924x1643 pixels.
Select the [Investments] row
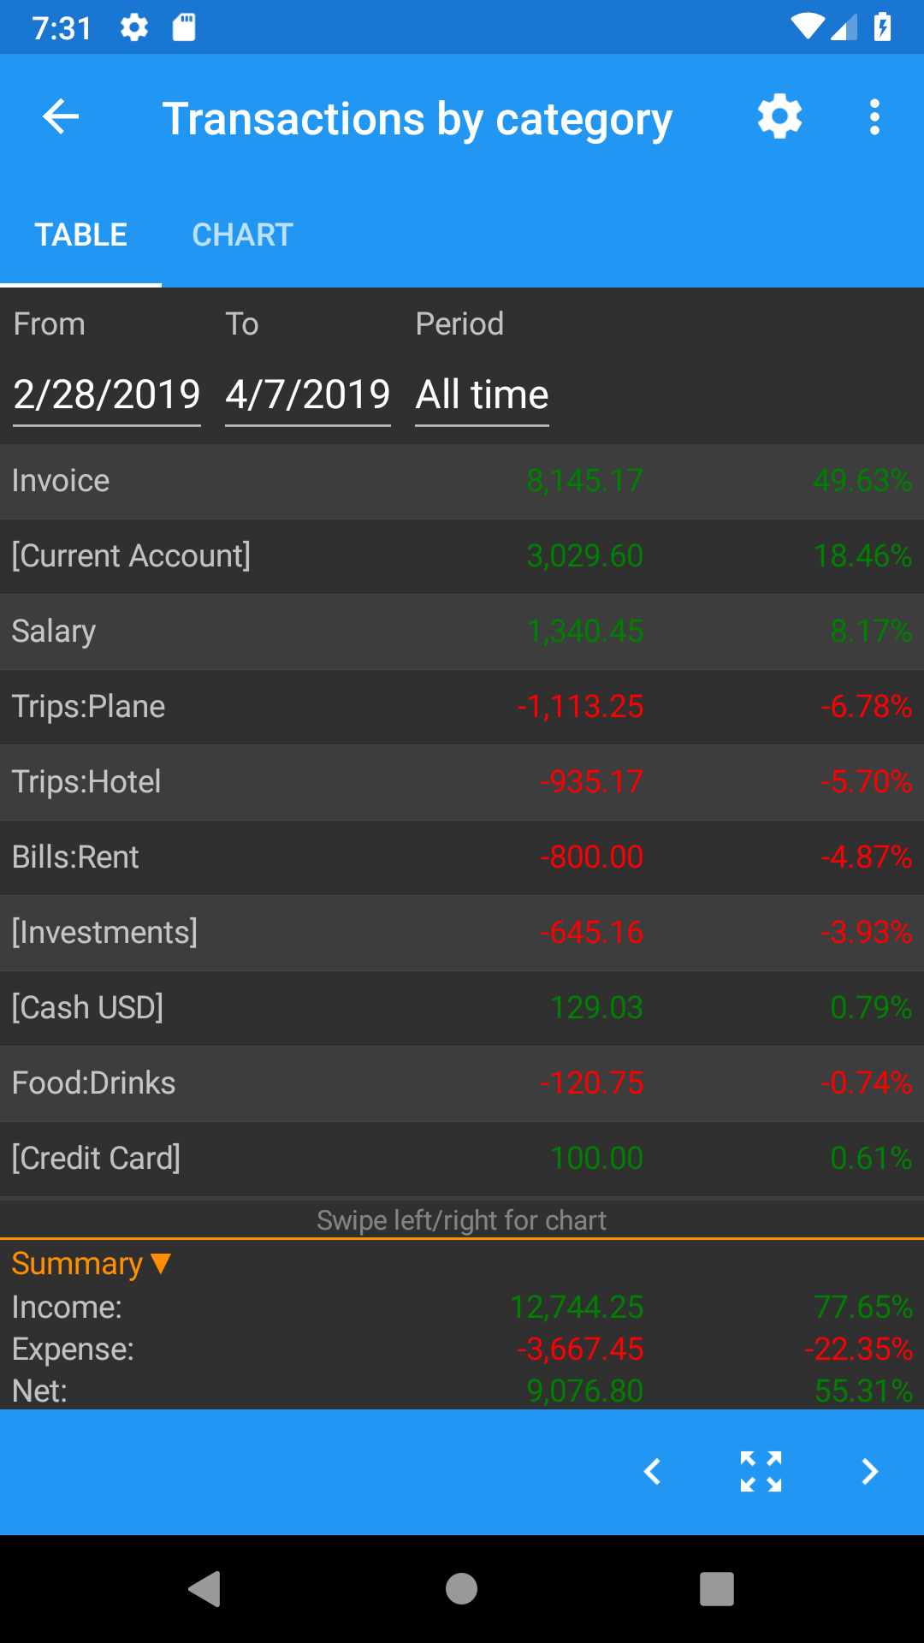(x=462, y=933)
